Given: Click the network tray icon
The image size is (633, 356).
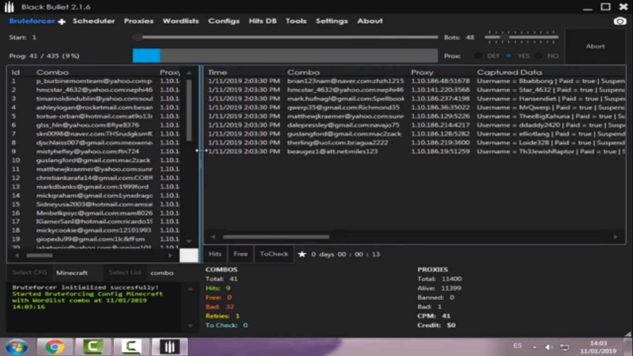Looking at the screenshot, I should (x=564, y=347).
